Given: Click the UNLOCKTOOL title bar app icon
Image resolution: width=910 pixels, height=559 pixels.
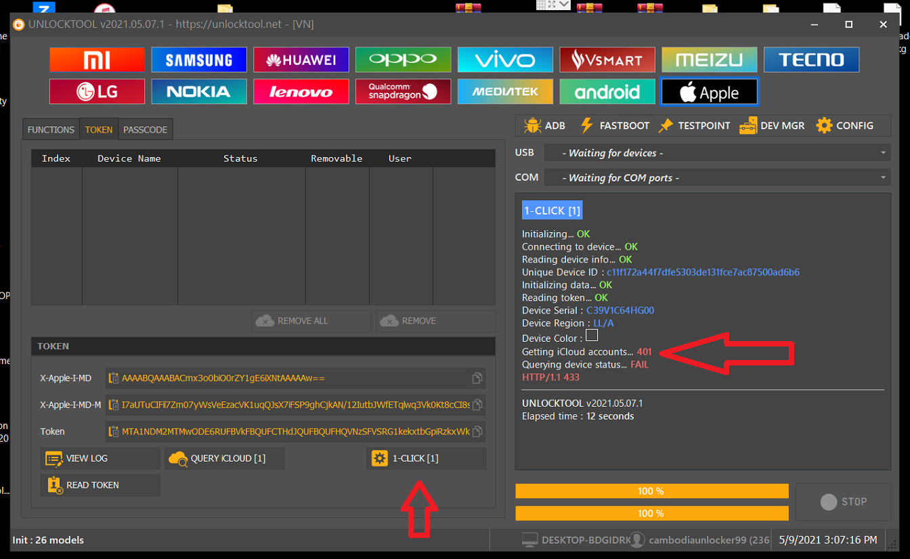Looking at the screenshot, I should [x=19, y=24].
